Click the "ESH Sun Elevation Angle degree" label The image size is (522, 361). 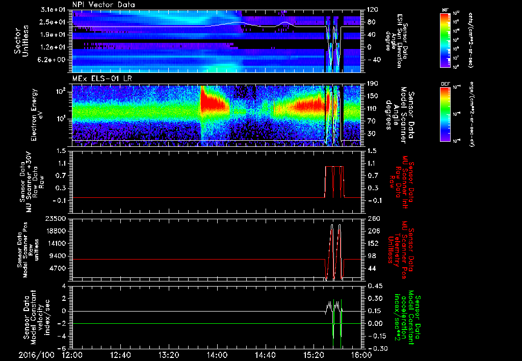click(396, 41)
